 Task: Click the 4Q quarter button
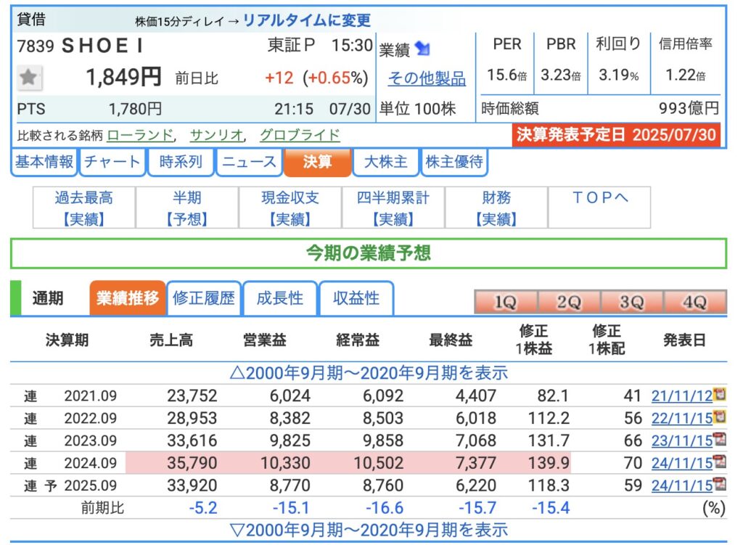tap(694, 302)
